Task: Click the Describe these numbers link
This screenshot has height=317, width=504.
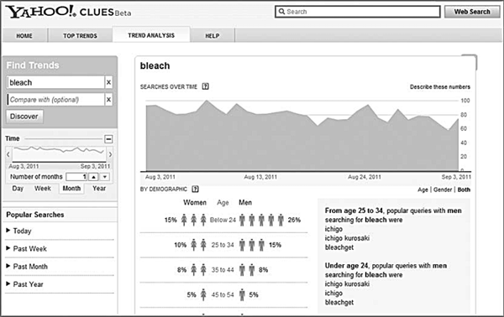Action: [x=439, y=86]
